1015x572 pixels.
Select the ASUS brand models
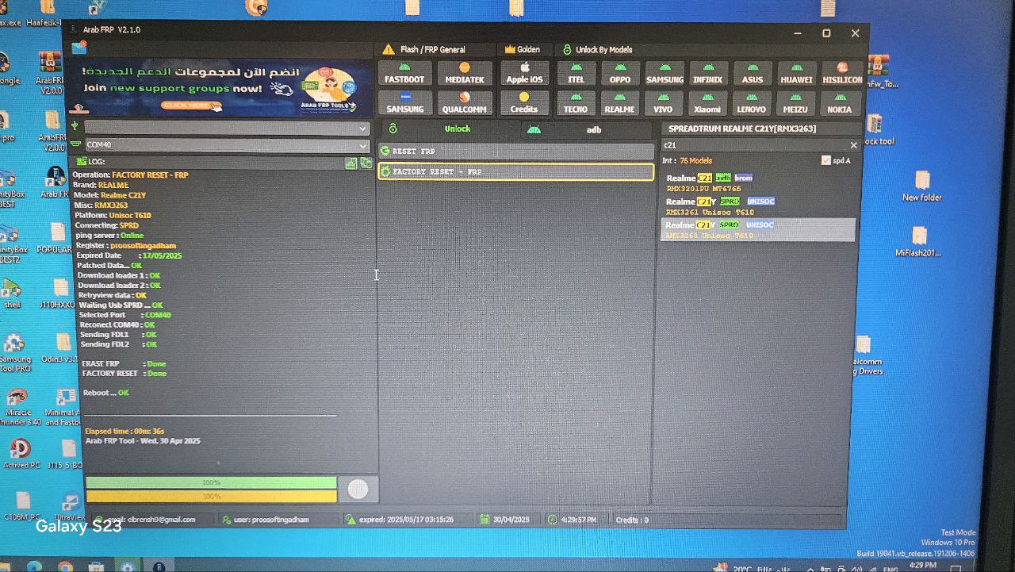click(x=753, y=73)
